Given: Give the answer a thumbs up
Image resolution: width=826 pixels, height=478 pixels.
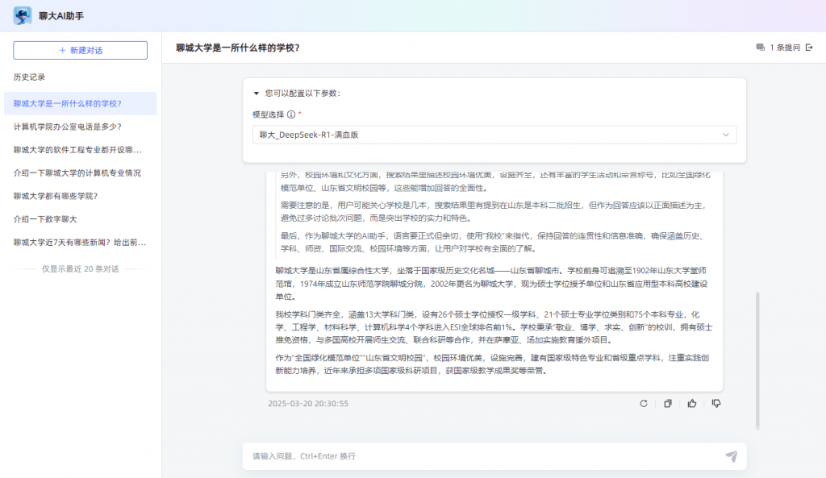Looking at the screenshot, I should click(692, 403).
